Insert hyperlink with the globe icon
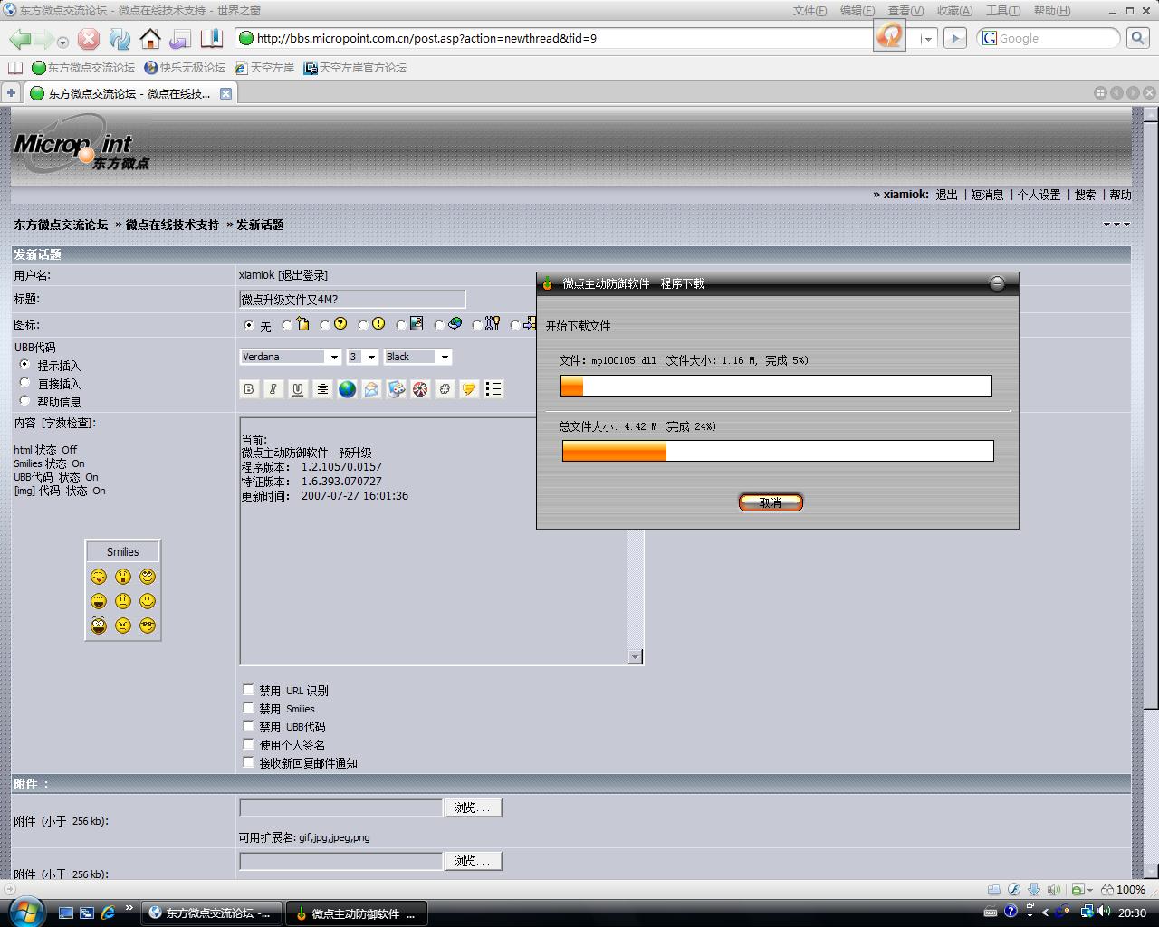 (x=347, y=388)
